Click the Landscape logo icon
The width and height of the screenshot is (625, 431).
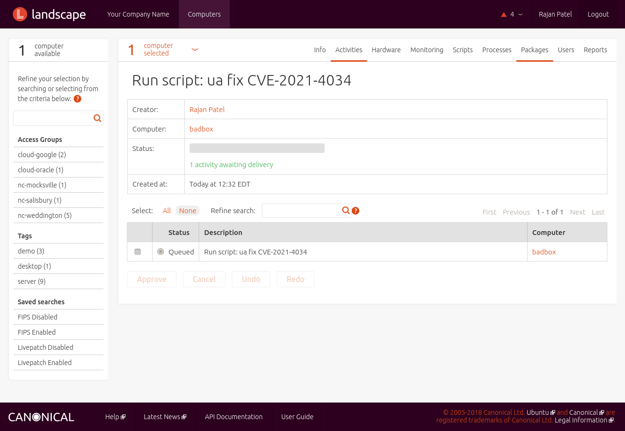coord(20,14)
